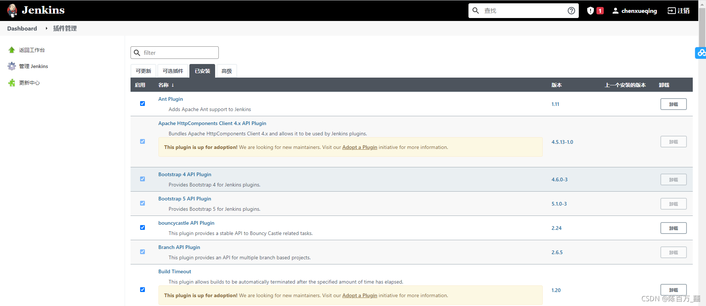Screen dimensions: 706x306
Task: Click version 2.24 of bouncycastle plugin
Action: (x=556, y=228)
